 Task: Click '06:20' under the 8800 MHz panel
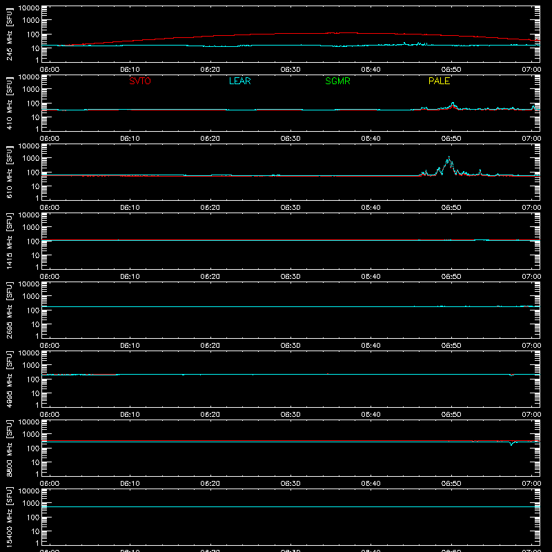coord(210,484)
